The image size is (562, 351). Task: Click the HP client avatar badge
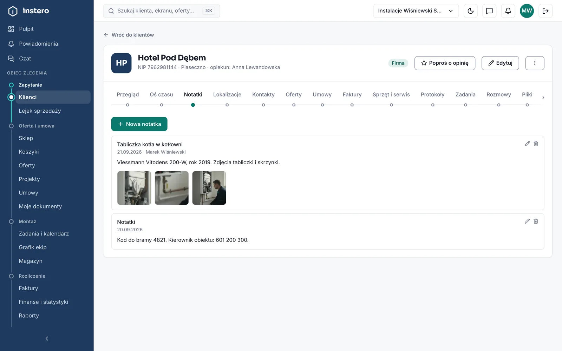pos(122,63)
